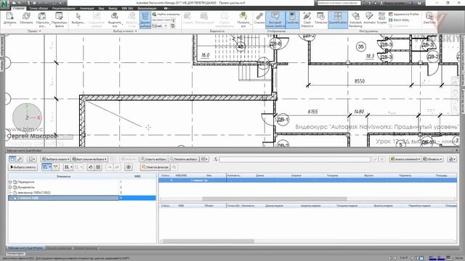The image size is (465, 261).
Task: Click the formula input field in Quantification
Action: point(295,159)
